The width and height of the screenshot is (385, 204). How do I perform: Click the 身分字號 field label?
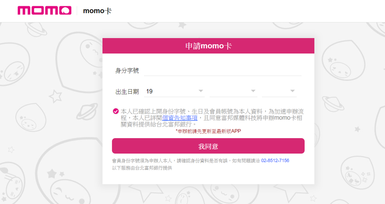127,71
